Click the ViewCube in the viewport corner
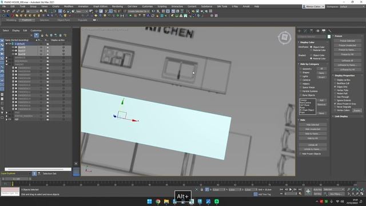 point(284,37)
